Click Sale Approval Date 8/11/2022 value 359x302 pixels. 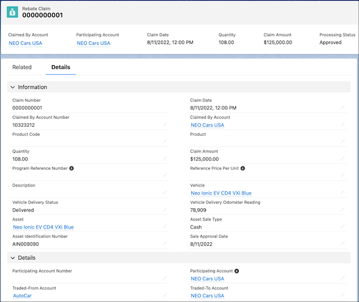pyautogui.click(x=201, y=245)
